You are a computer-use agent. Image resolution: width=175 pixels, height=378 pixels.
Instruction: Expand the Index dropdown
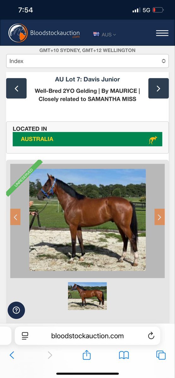coord(87,61)
